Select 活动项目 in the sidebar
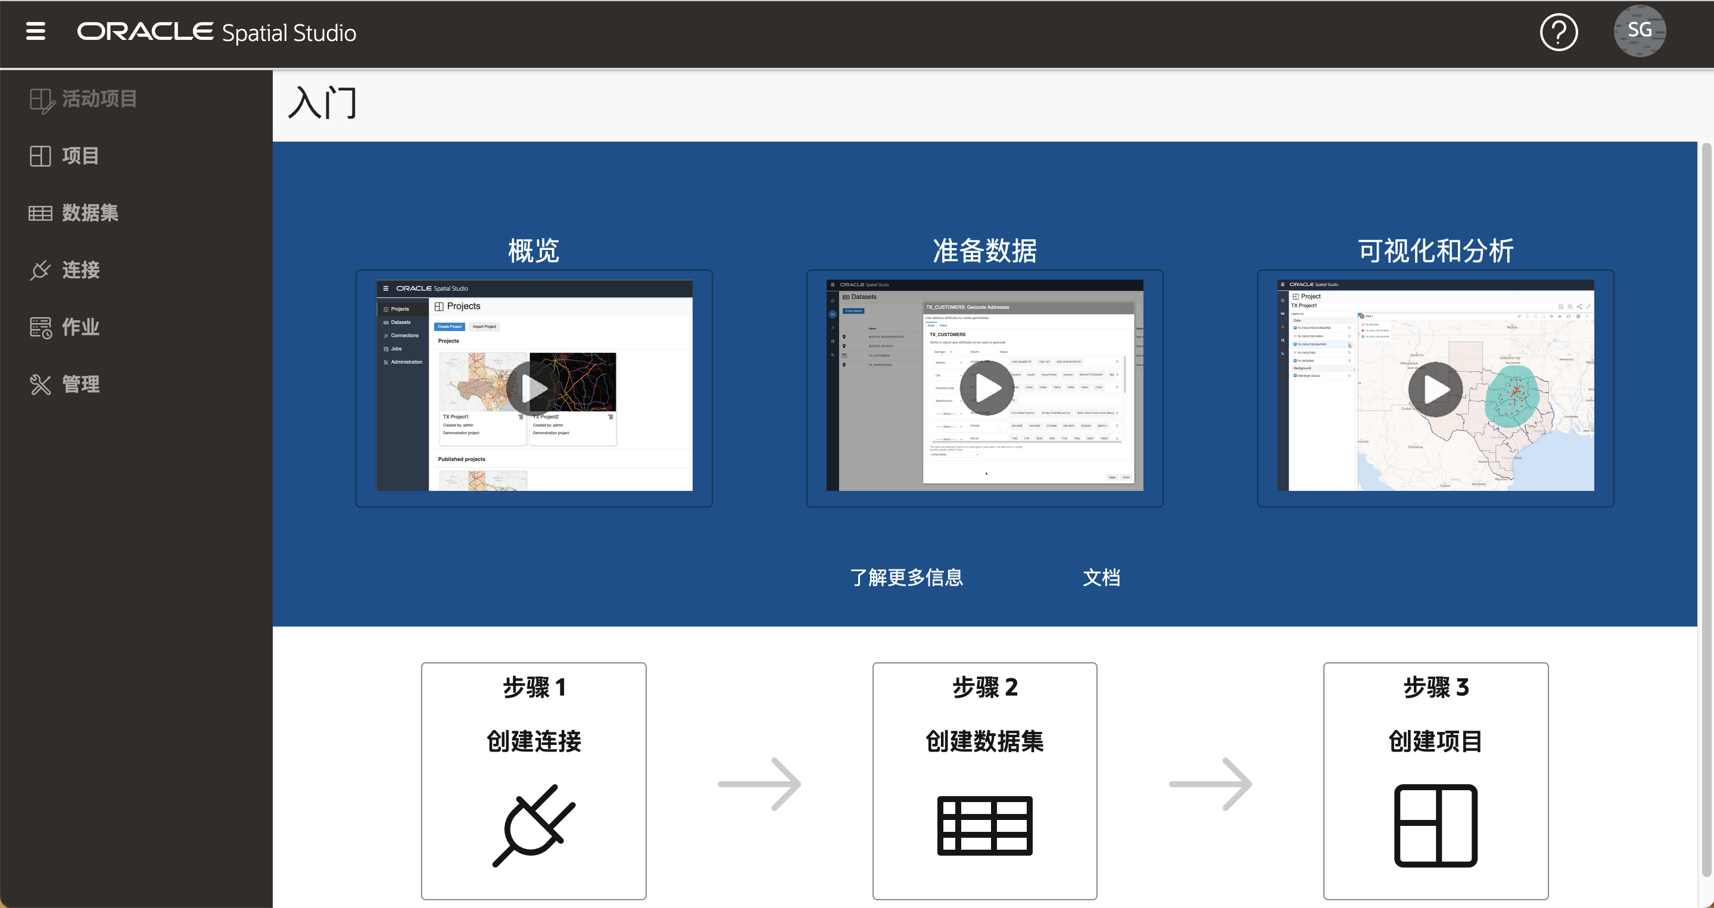The image size is (1714, 908). [x=100, y=99]
